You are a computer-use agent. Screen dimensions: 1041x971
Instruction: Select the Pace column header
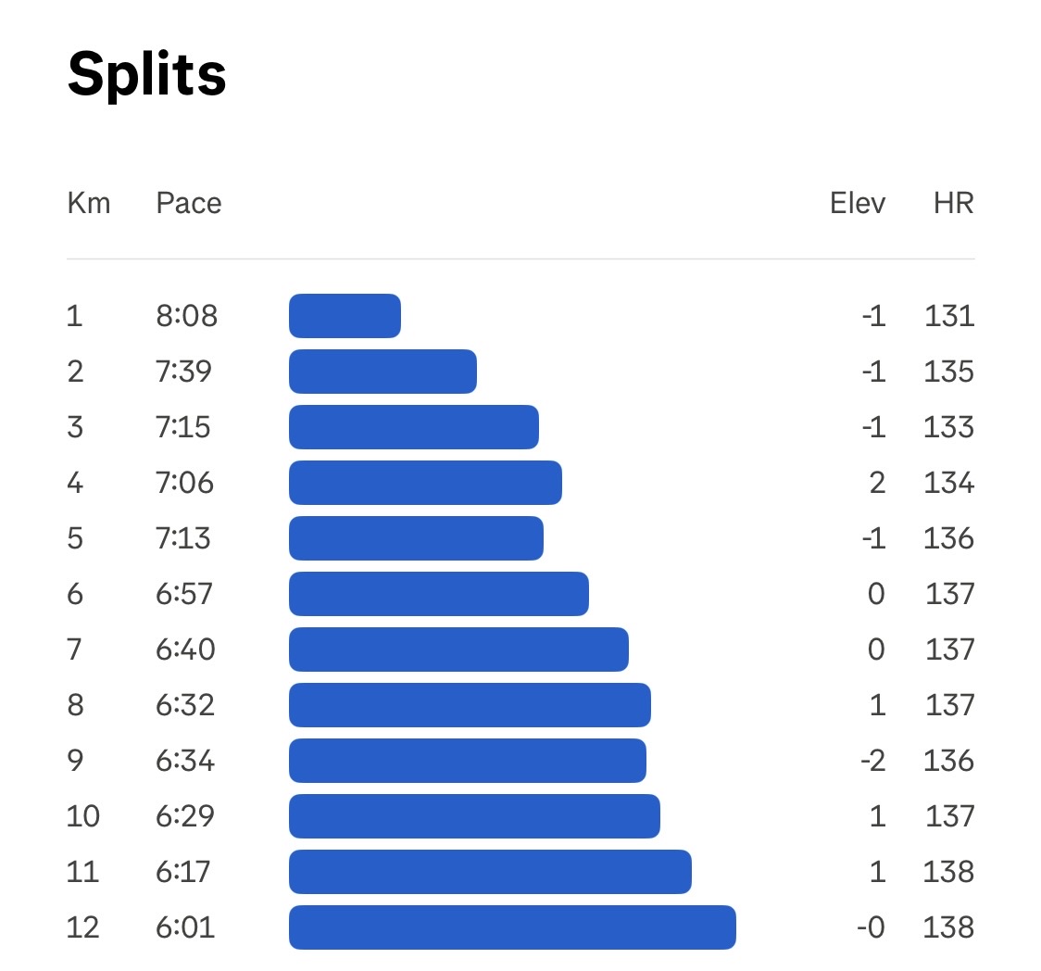click(189, 203)
